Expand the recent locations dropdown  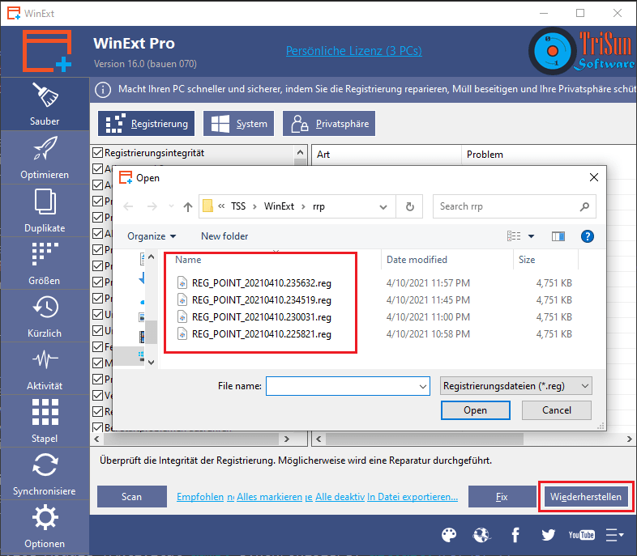[x=172, y=206]
